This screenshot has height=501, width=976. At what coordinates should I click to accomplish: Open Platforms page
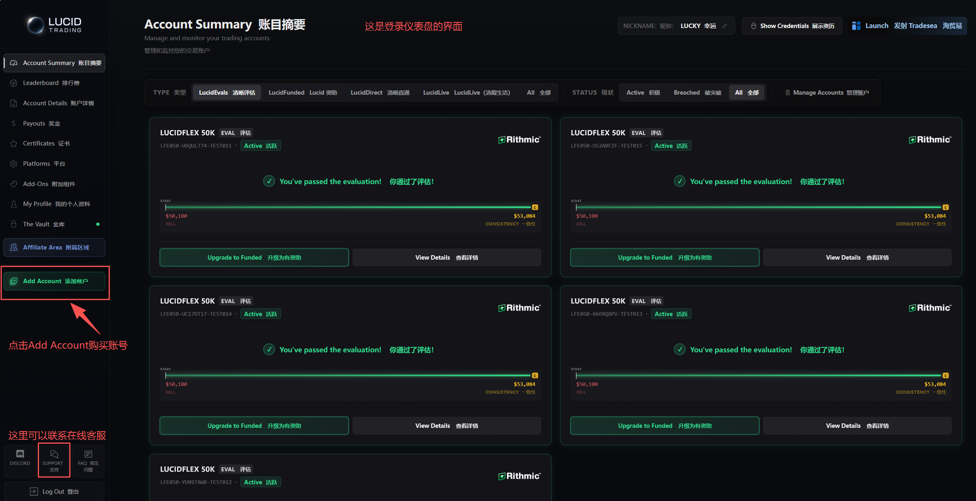click(x=54, y=164)
